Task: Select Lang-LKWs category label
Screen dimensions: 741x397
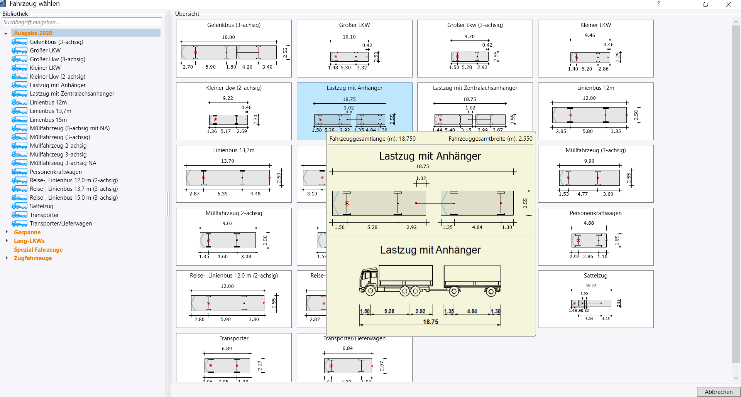Action: coord(29,241)
